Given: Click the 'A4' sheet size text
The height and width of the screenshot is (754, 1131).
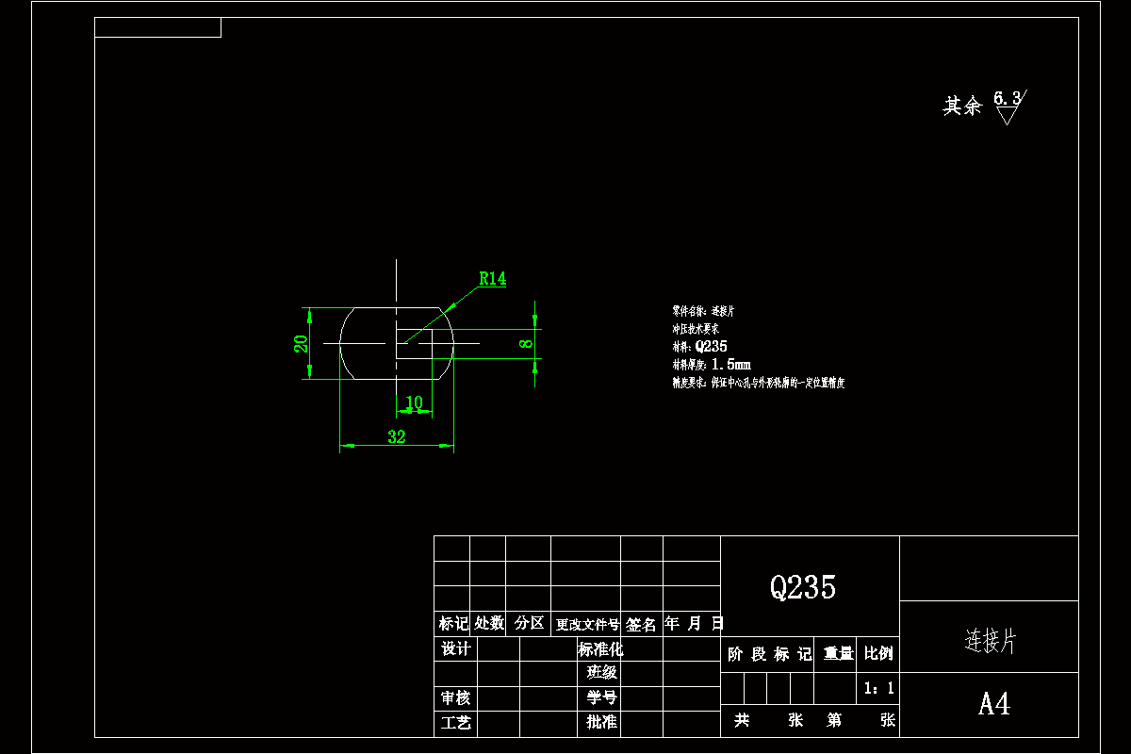Looking at the screenshot, I should tap(993, 704).
